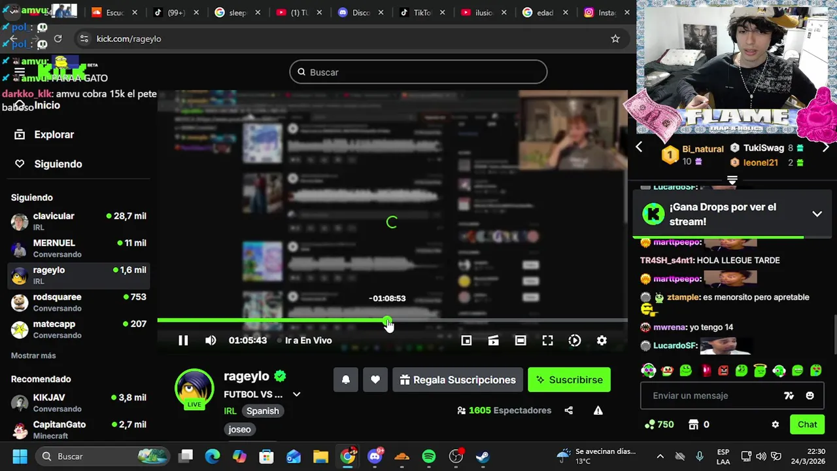837x471 pixels.
Task: Collapse the Gana Drops banner chevron
Action: 817,214
